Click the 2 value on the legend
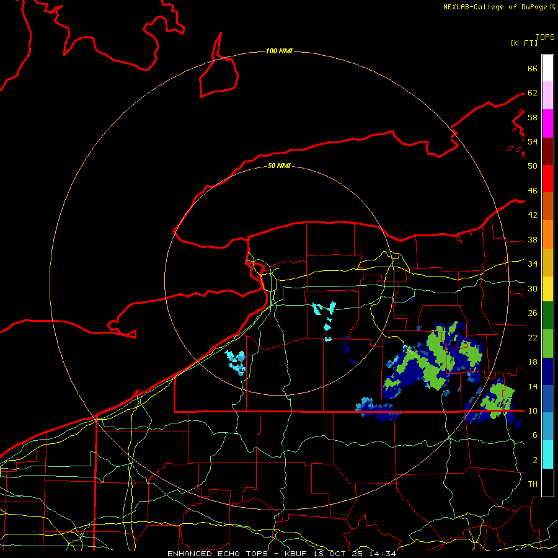Image resolution: width=558 pixels, height=558 pixels. 535,460
